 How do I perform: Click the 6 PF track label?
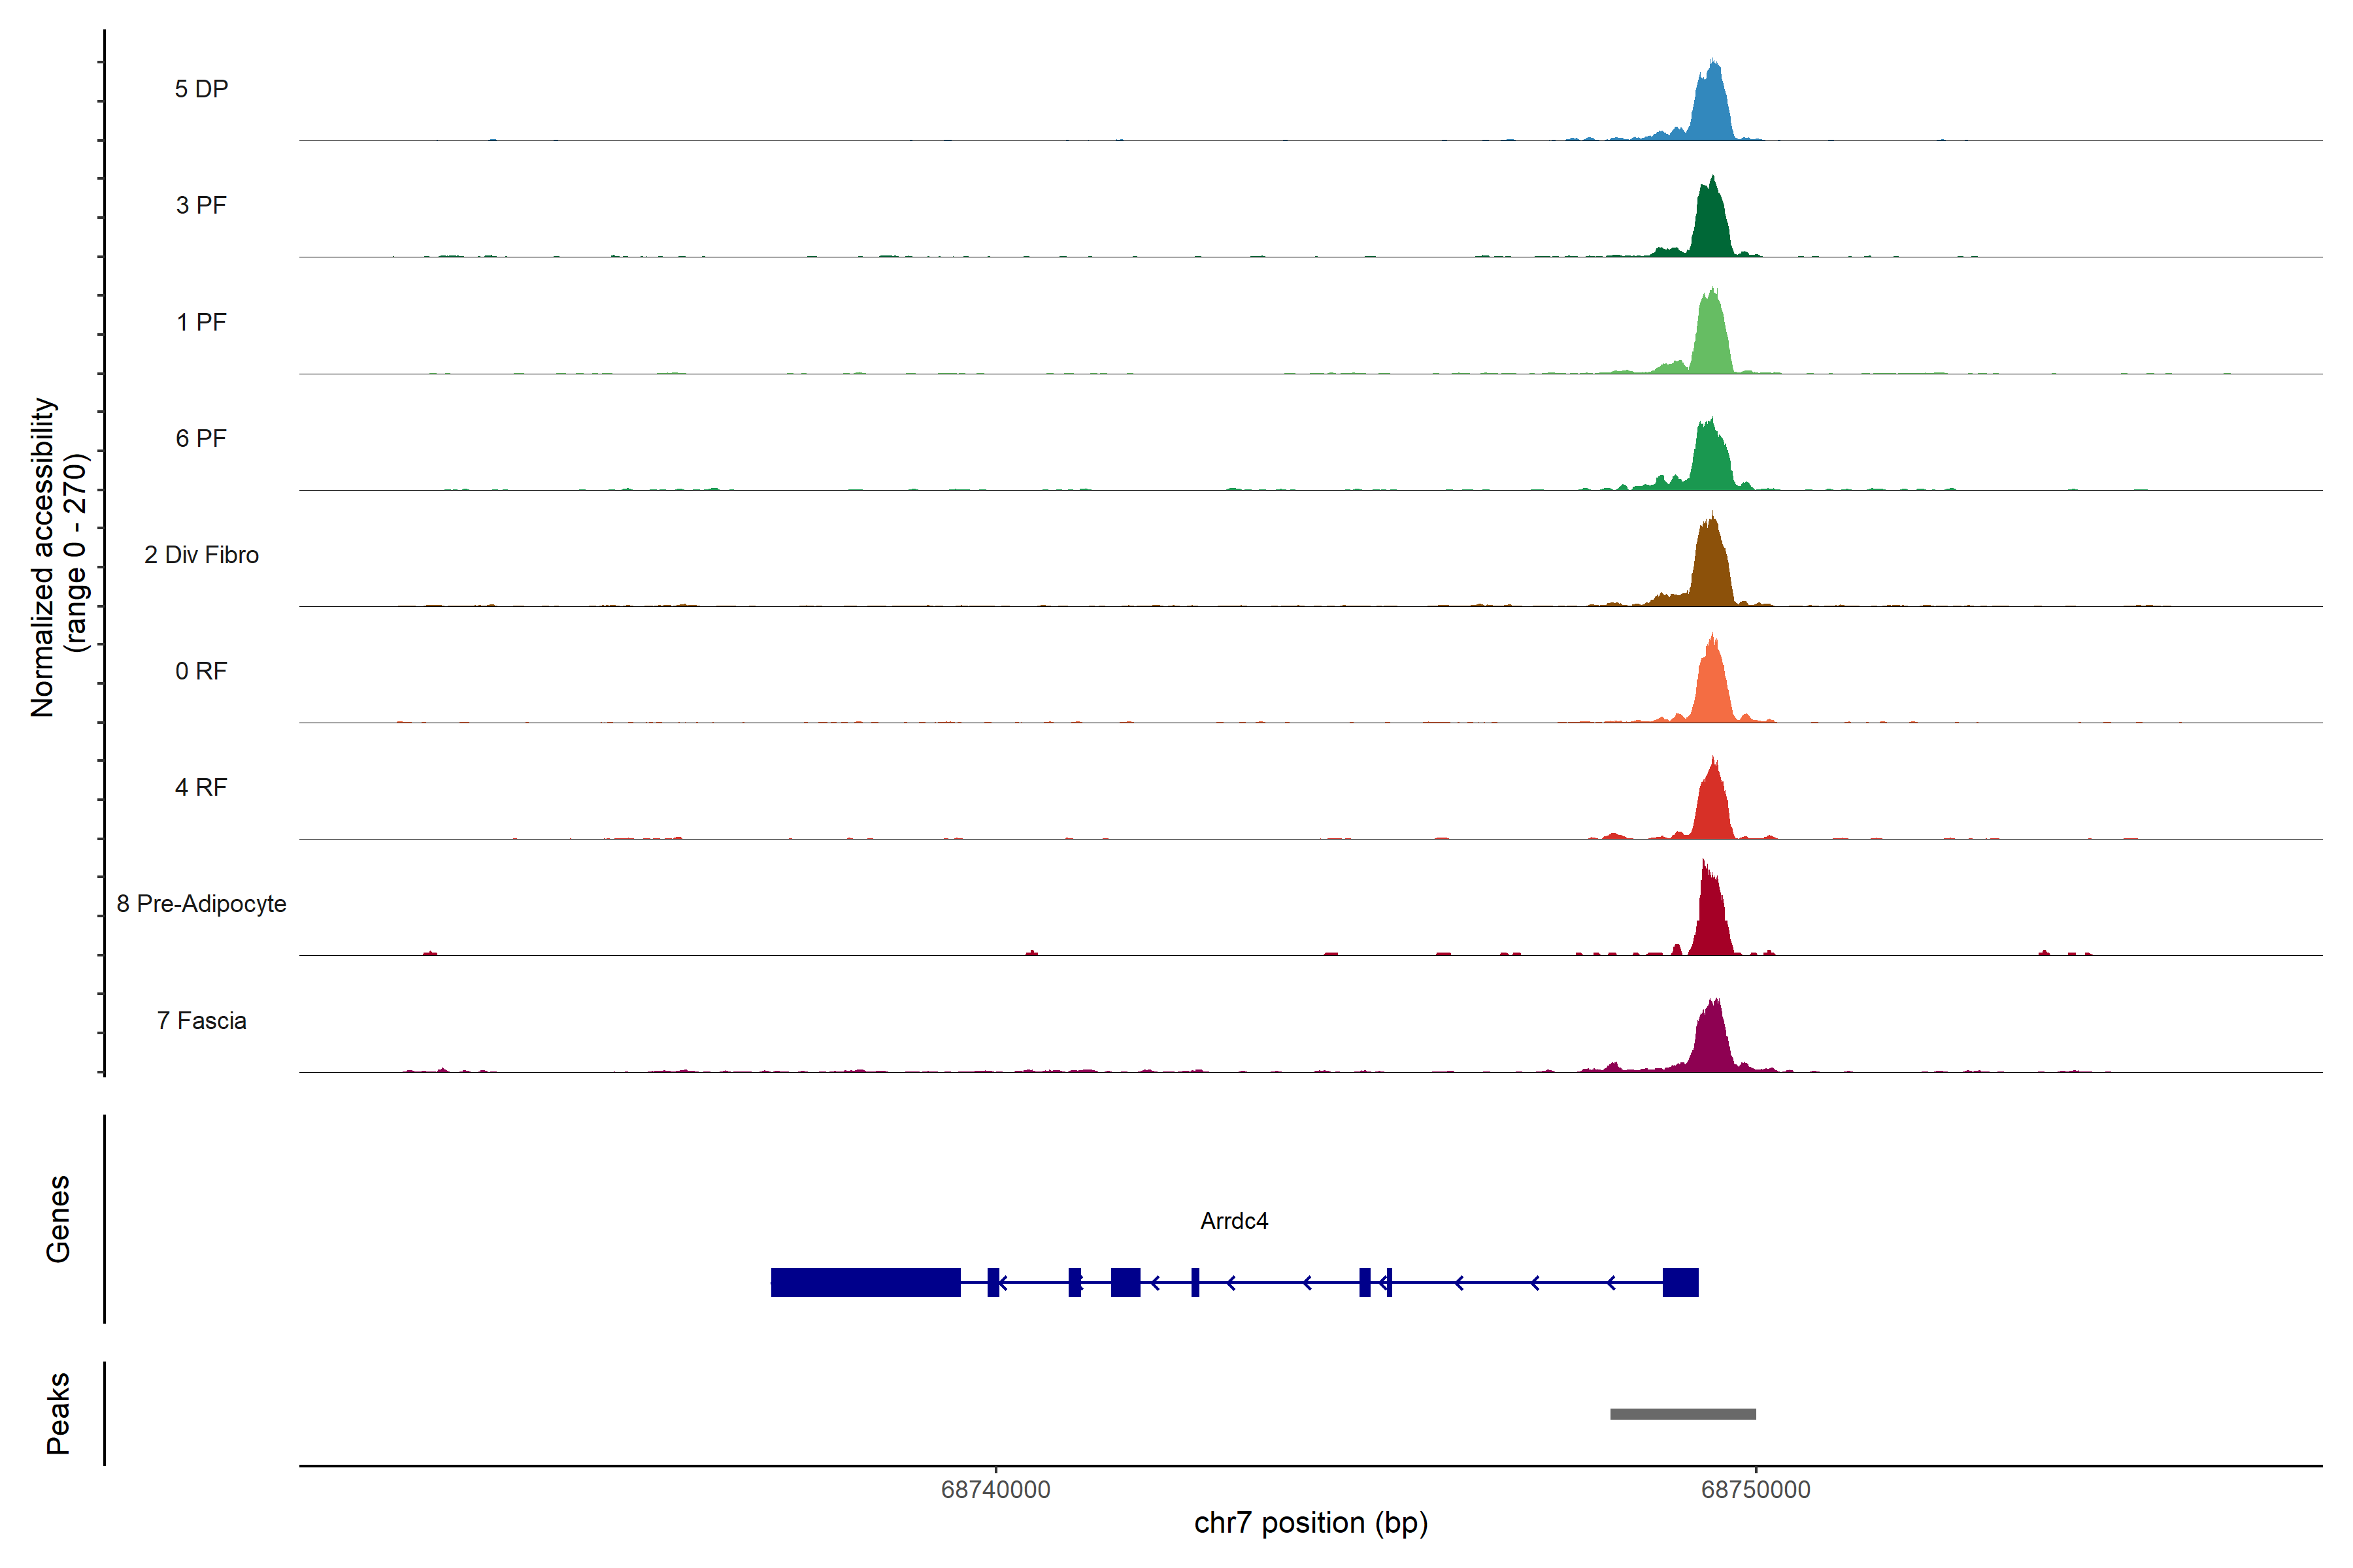(201, 438)
